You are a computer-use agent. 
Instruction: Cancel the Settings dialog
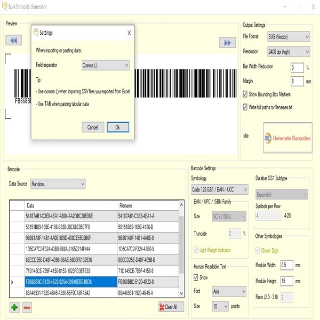click(93, 127)
